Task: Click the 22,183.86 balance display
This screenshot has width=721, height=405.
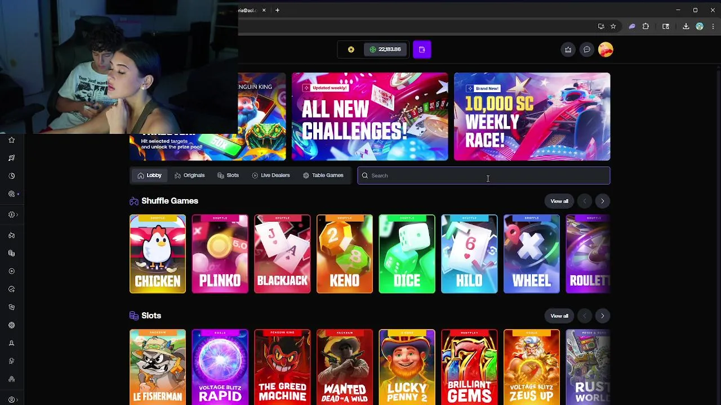Action: tap(385, 49)
